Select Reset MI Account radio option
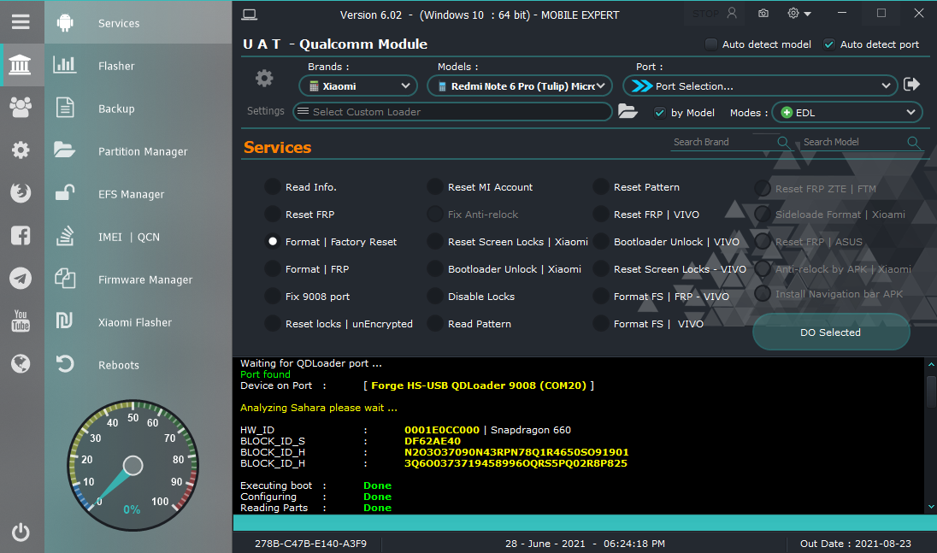 click(435, 187)
